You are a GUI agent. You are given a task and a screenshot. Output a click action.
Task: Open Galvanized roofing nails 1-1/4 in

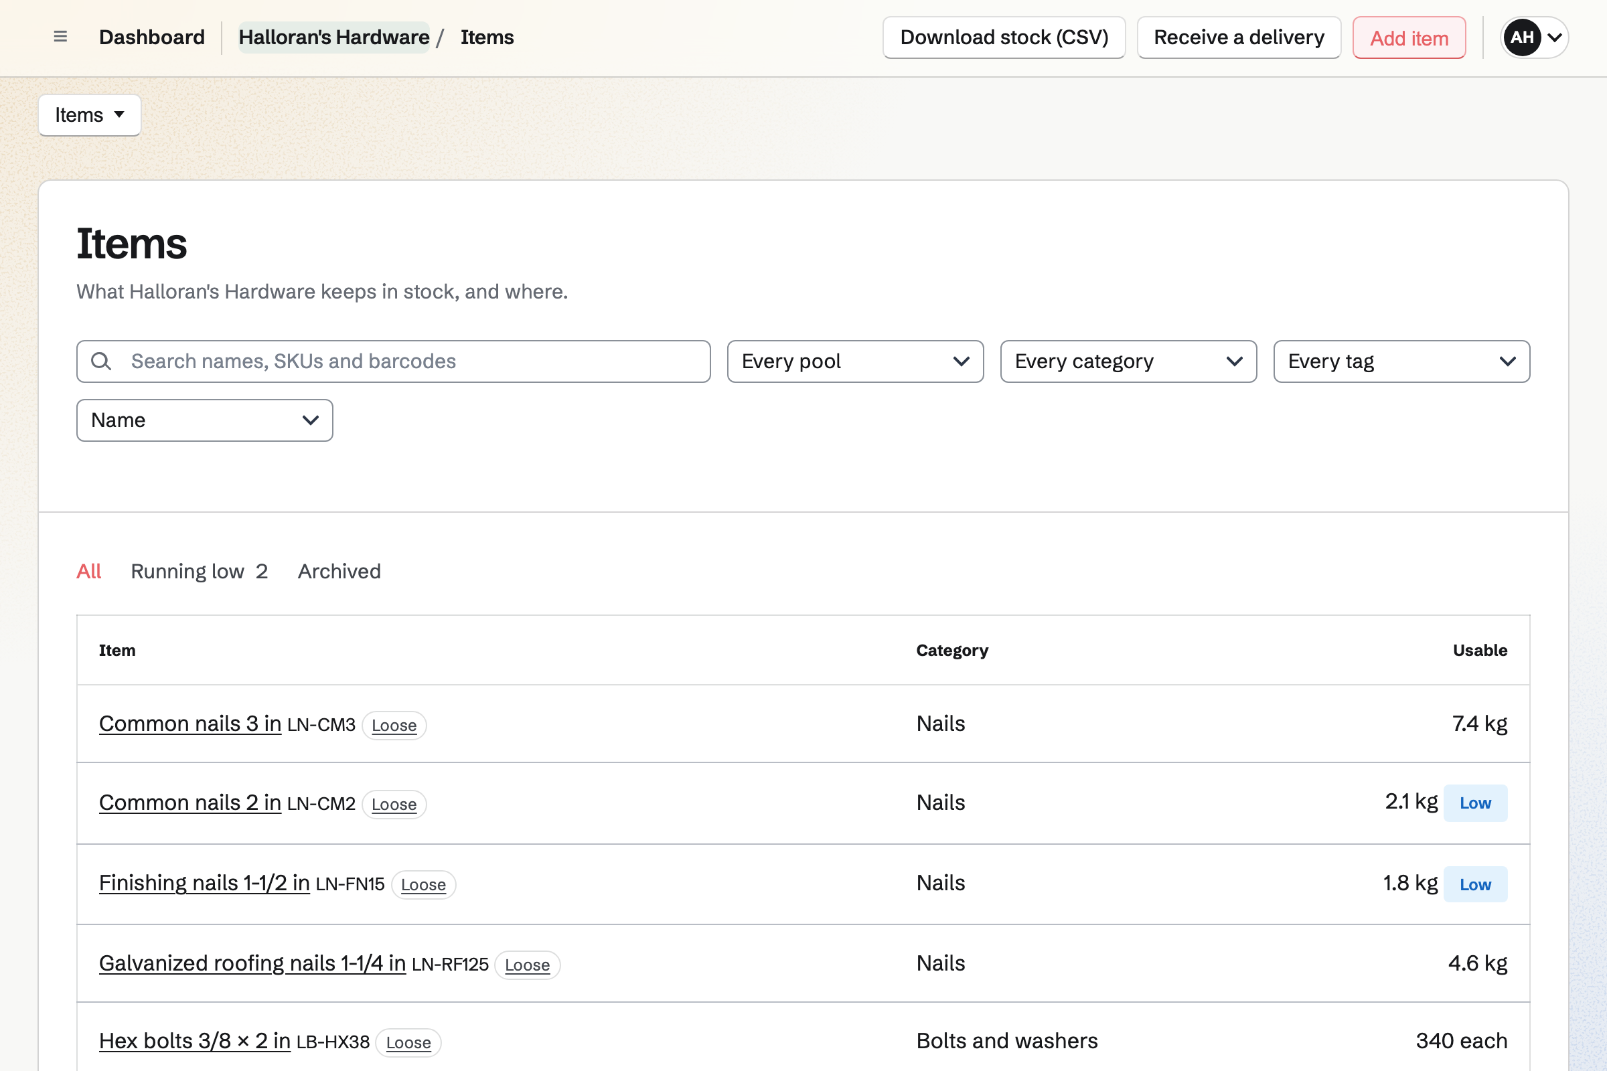click(x=252, y=963)
